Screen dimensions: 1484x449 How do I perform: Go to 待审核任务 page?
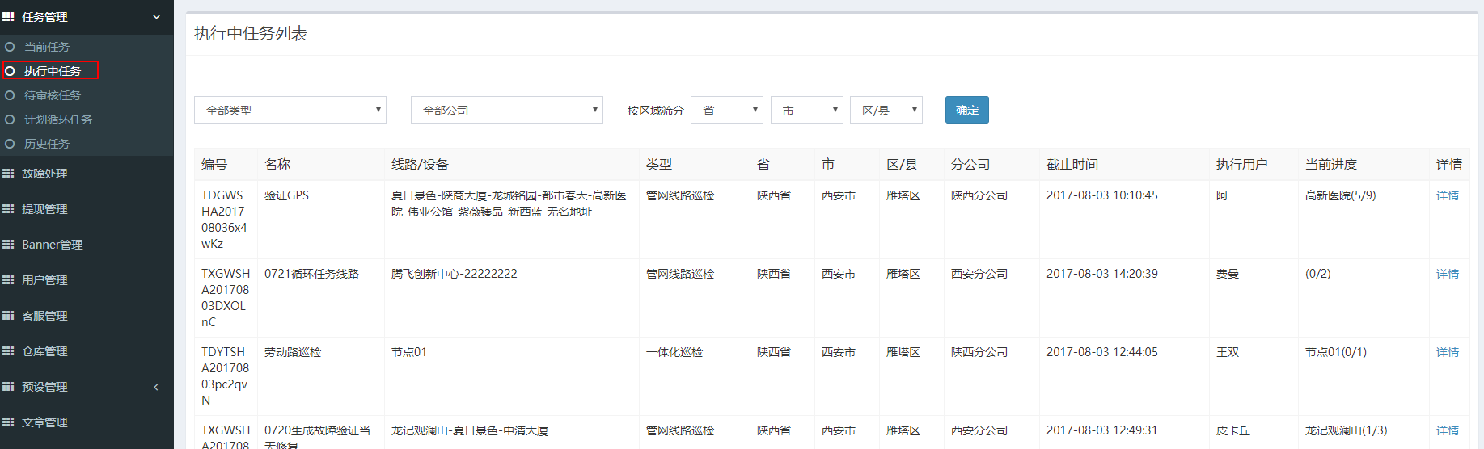(x=53, y=95)
